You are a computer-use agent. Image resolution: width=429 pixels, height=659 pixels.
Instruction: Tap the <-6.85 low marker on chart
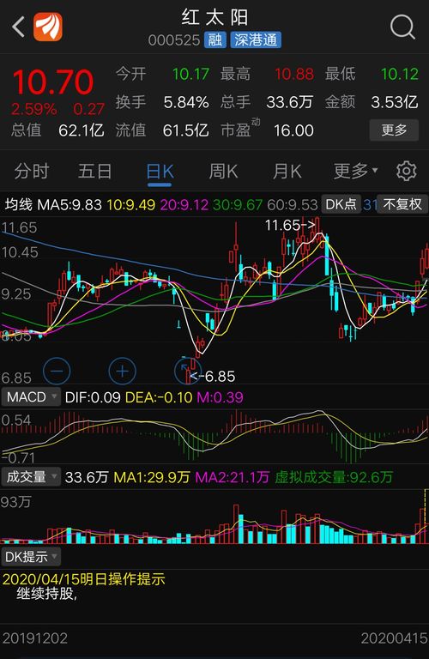pos(212,376)
